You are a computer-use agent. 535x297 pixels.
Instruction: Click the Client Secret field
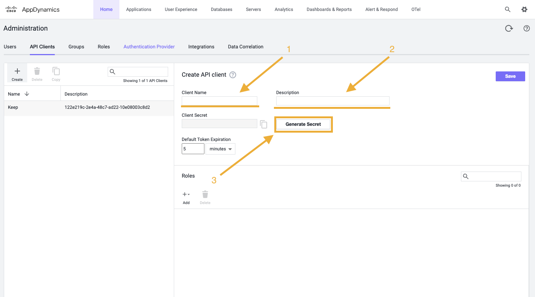click(220, 124)
